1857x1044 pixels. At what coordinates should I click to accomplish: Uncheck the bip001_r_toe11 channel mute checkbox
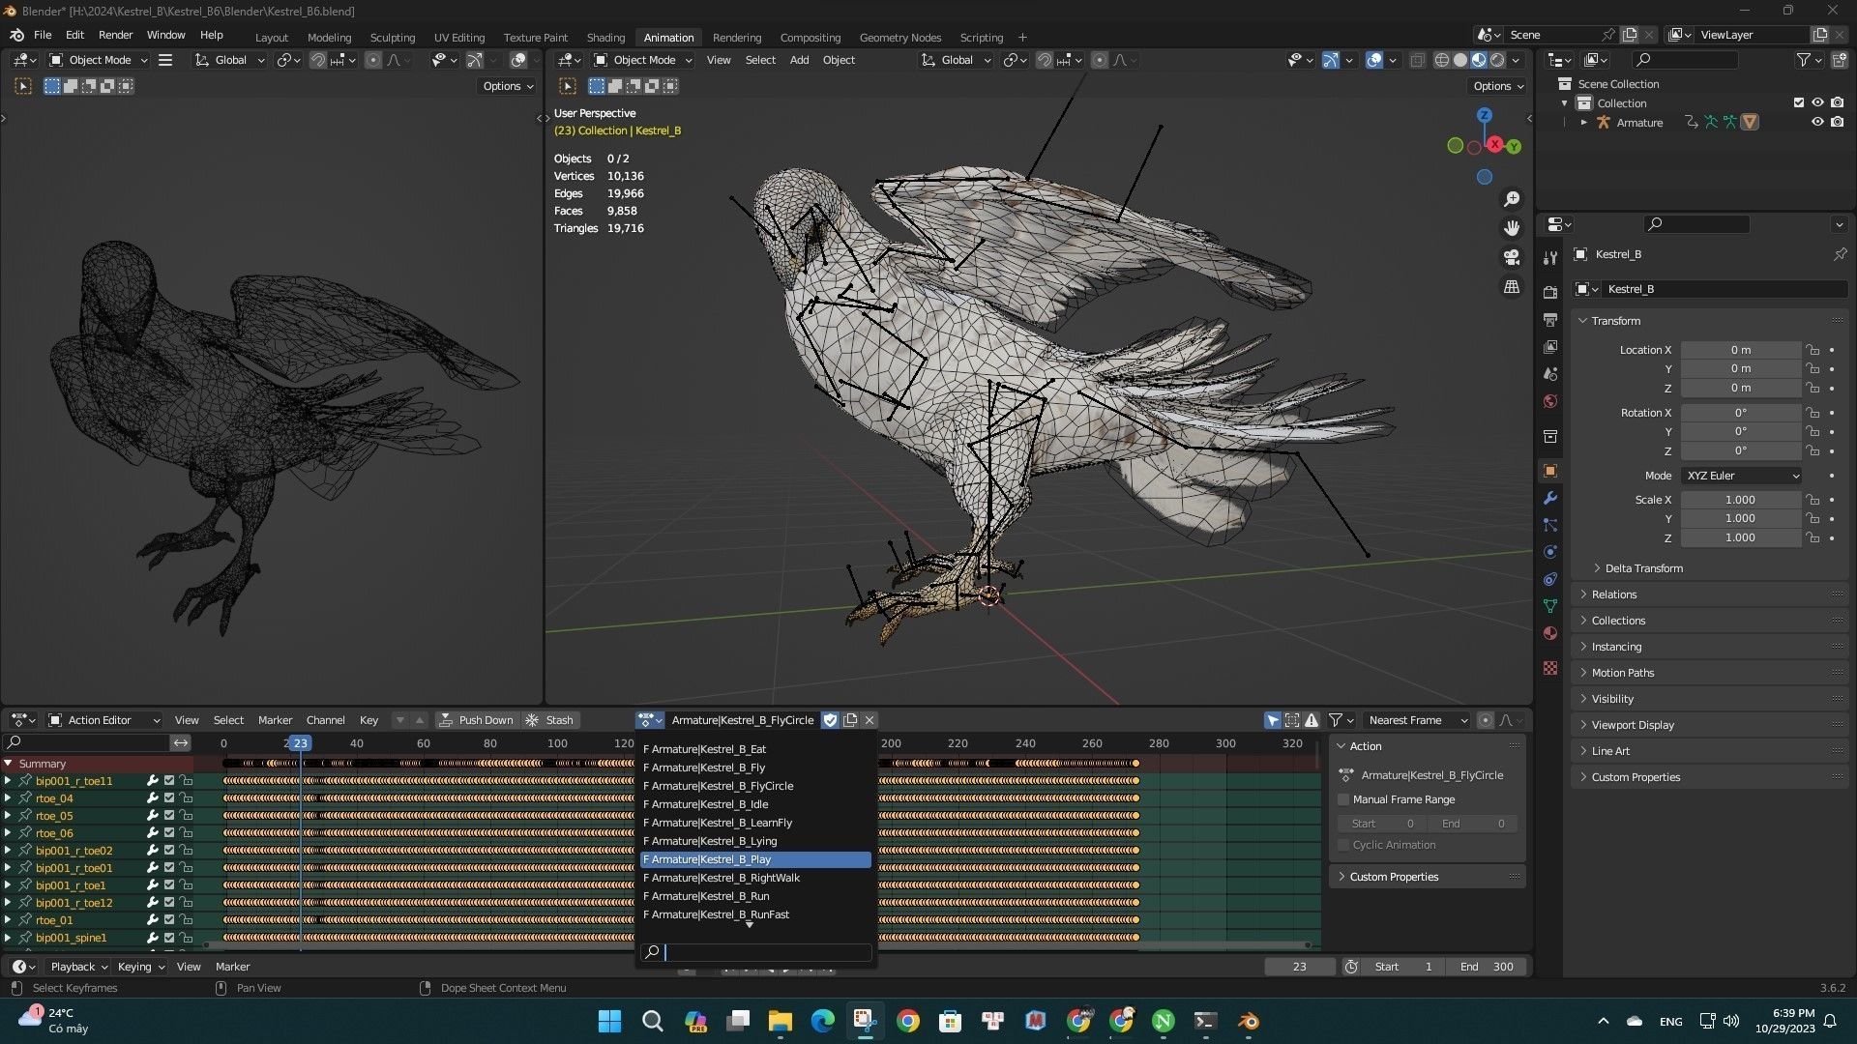click(x=169, y=781)
